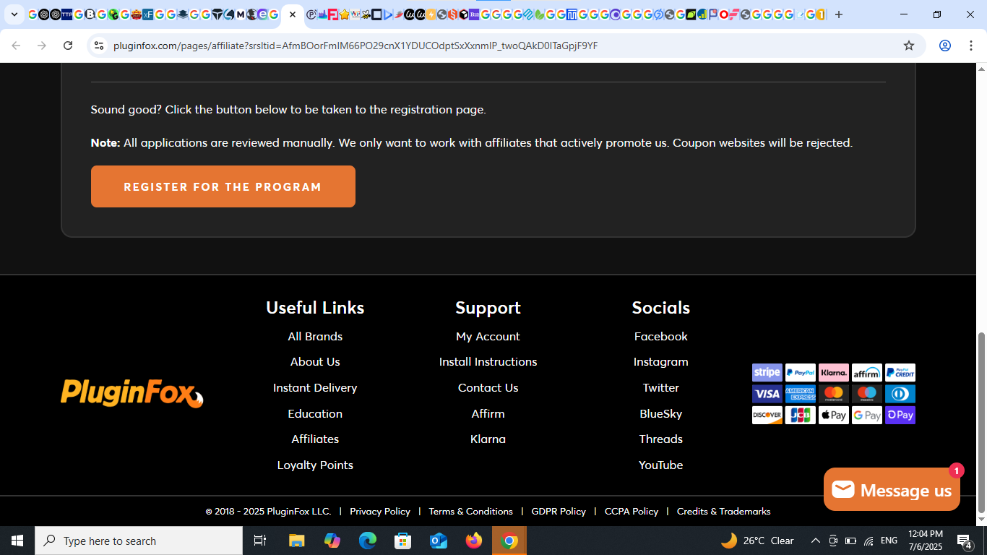Open the Threads social link
Viewport: 987px width, 555px height.
pos(660,439)
